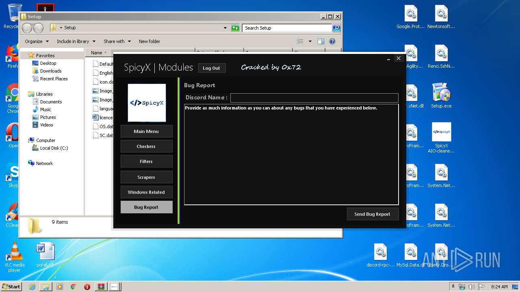Open the Pictures library
Viewport: 520px width, 292px height.
coord(48,117)
